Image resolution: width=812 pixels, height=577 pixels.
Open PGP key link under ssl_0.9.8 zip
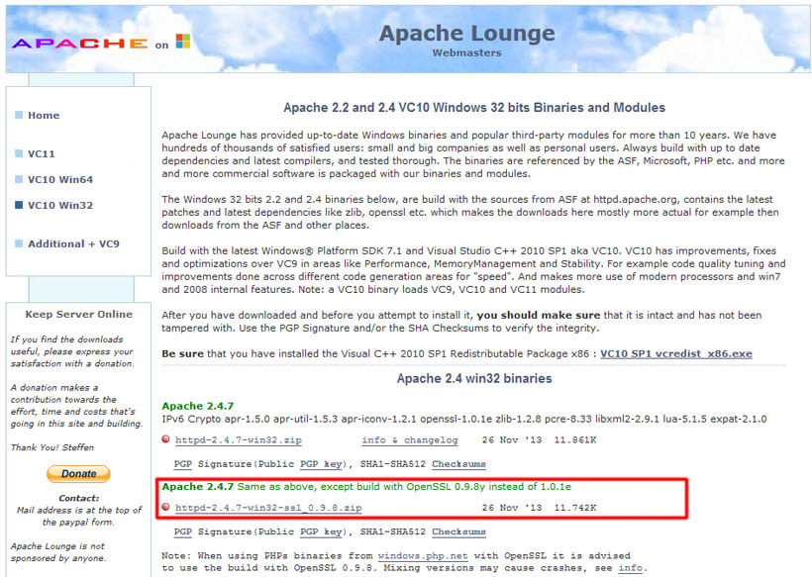(x=321, y=532)
